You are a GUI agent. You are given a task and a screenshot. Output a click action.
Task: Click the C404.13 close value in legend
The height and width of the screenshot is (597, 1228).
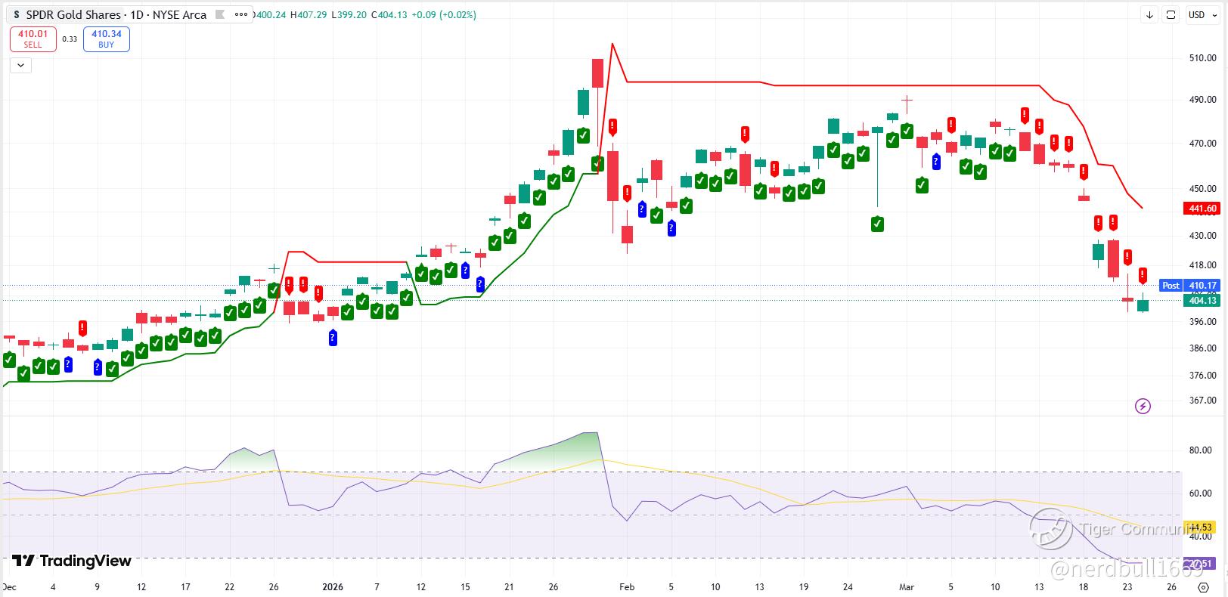click(389, 14)
